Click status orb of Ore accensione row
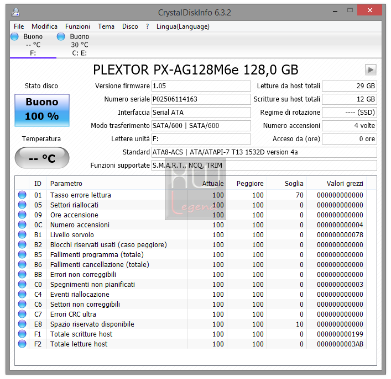The height and width of the screenshot is (379, 391). tap(22, 215)
